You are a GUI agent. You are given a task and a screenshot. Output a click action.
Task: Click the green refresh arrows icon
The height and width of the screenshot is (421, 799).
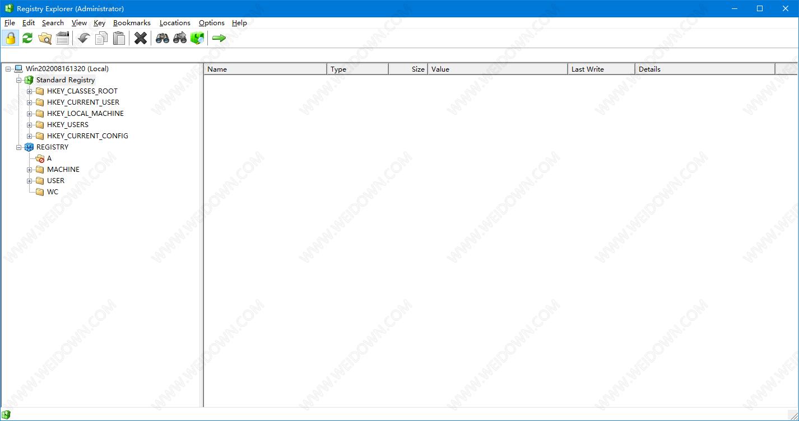pyautogui.click(x=27, y=38)
